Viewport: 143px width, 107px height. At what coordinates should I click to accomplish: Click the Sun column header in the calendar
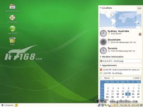click(107, 82)
